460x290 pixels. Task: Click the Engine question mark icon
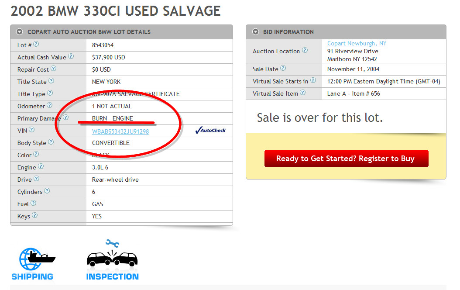point(41,166)
